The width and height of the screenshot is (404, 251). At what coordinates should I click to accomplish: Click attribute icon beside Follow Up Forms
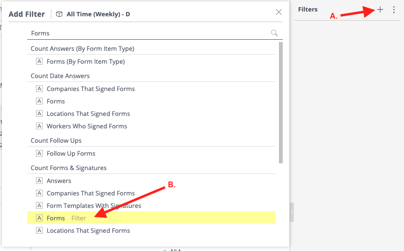pyautogui.click(x=39, y=153)
